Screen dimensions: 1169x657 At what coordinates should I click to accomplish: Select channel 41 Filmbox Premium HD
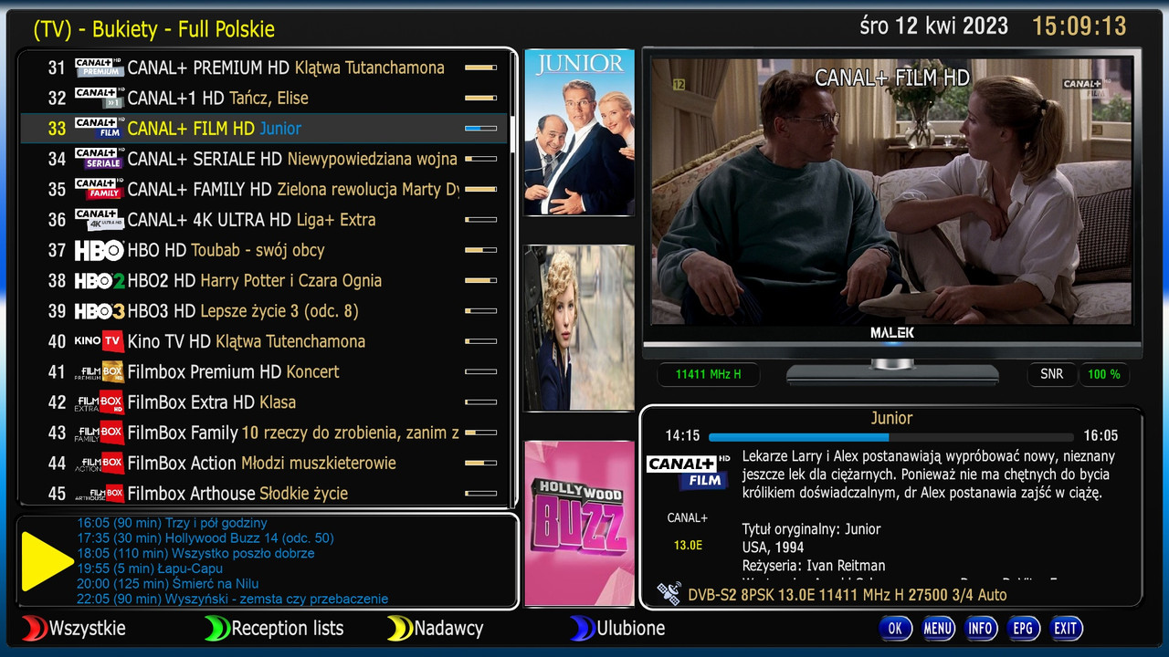pyautogui.click(x=264, y=371)
